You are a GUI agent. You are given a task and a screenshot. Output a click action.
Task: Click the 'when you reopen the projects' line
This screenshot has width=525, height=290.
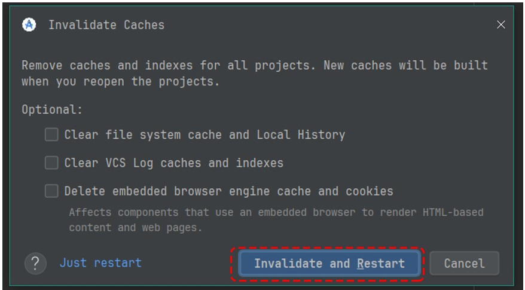[121, 81]
